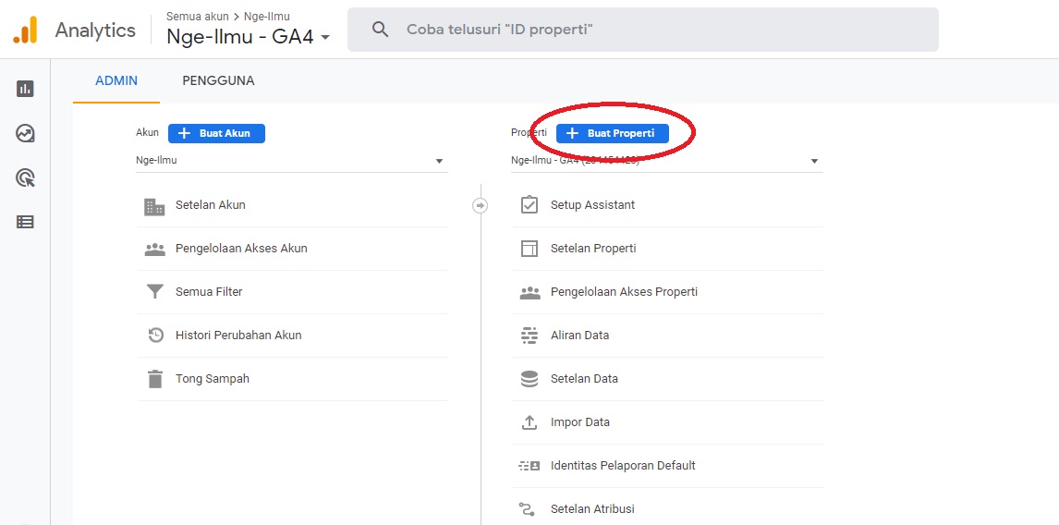Viewport: 1059px width, 525px height.
Task: Switch to the PENGGUNA tab
Action: tap(218, 81)
